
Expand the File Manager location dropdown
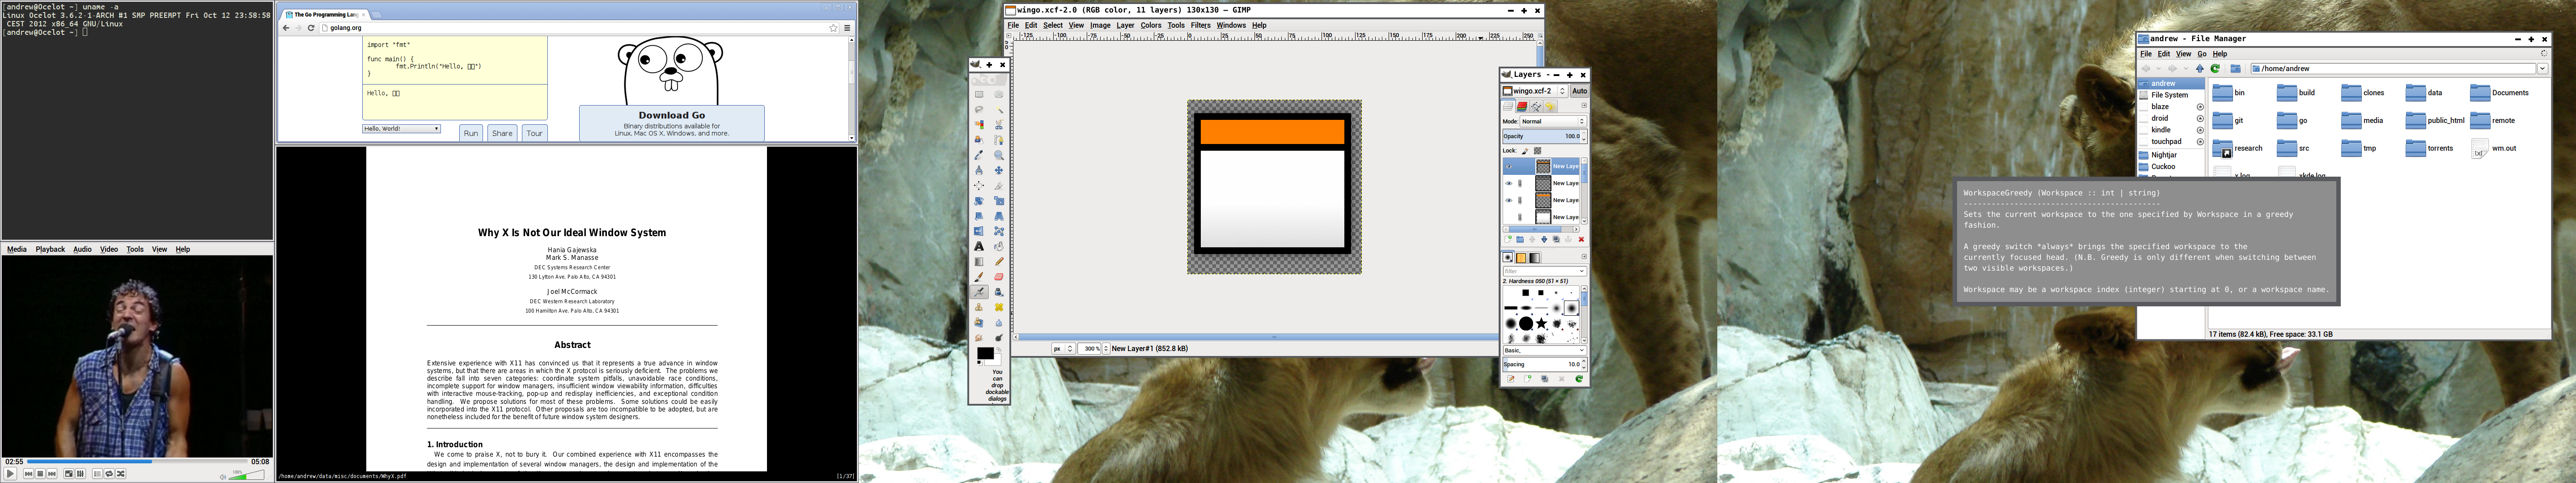click(2542, 69)
